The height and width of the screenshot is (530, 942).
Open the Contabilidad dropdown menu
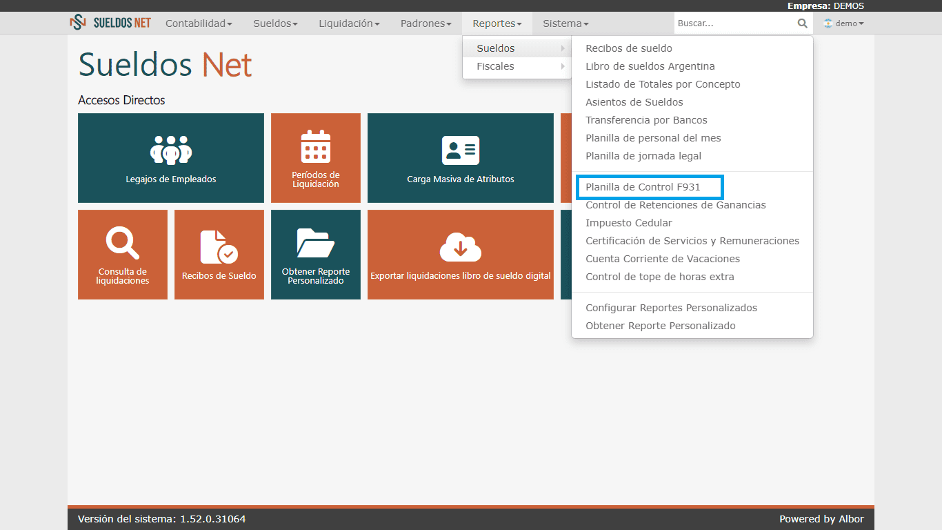coord(199,23)
